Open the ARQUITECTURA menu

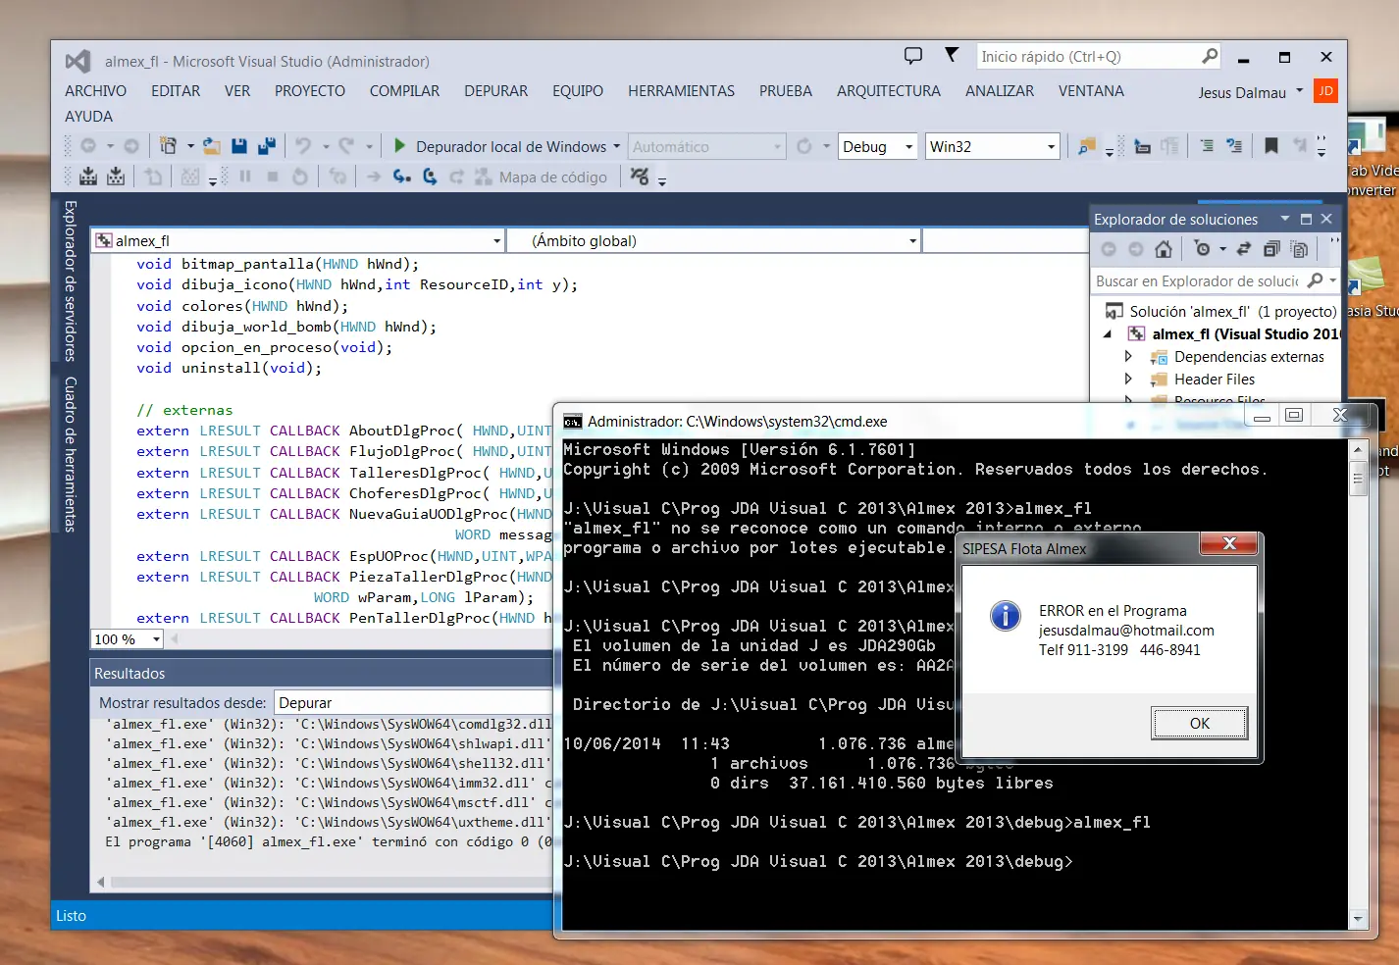[888, 90]
